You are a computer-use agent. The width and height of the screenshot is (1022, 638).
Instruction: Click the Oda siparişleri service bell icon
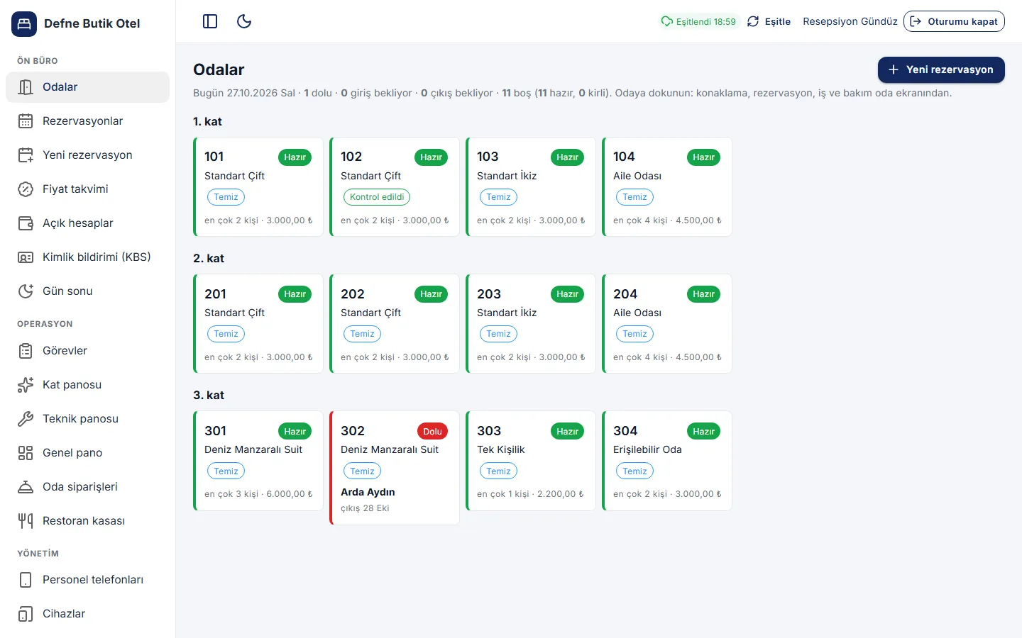pos(26,487)
